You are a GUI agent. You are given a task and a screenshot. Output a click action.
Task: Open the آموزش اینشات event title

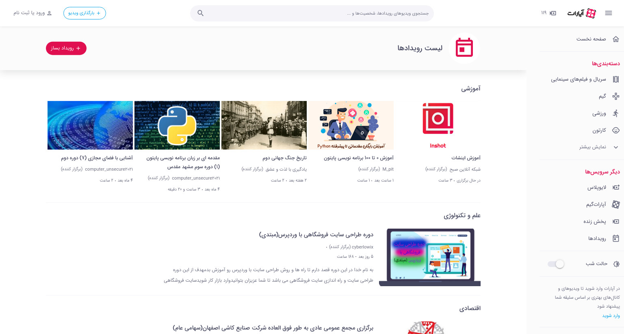(466, 158)
